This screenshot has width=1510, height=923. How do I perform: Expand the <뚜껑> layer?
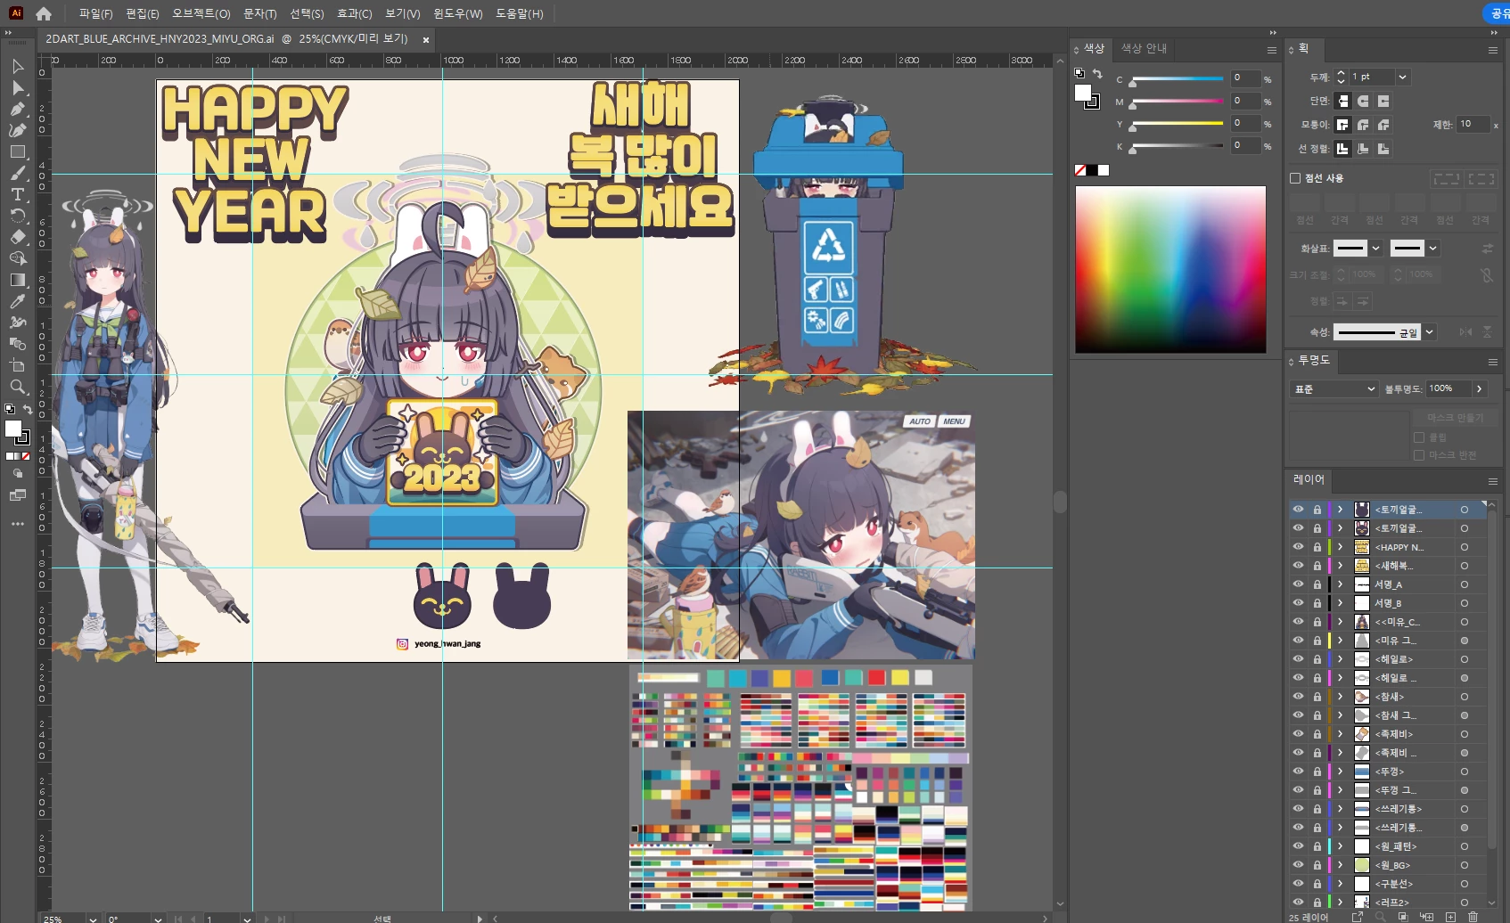(x=1340, y=772)
